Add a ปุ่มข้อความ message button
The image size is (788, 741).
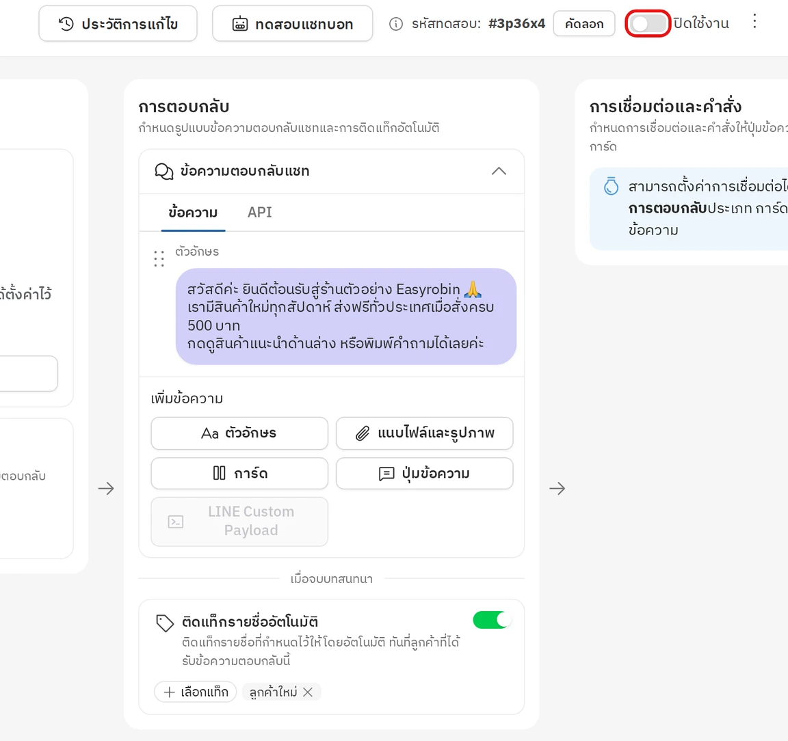[425, 473]
